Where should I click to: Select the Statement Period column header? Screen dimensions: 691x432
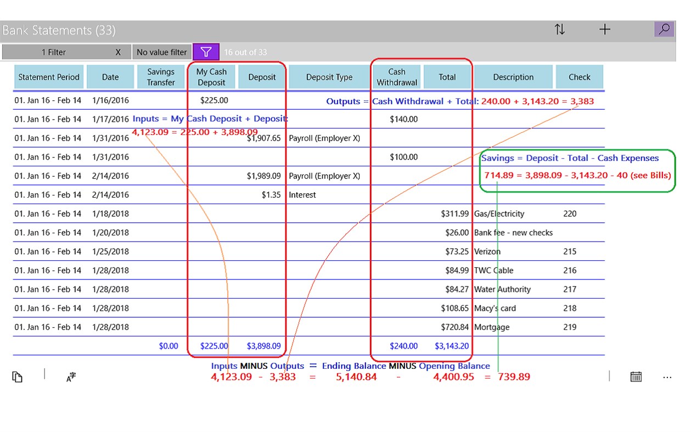(48, 77)
